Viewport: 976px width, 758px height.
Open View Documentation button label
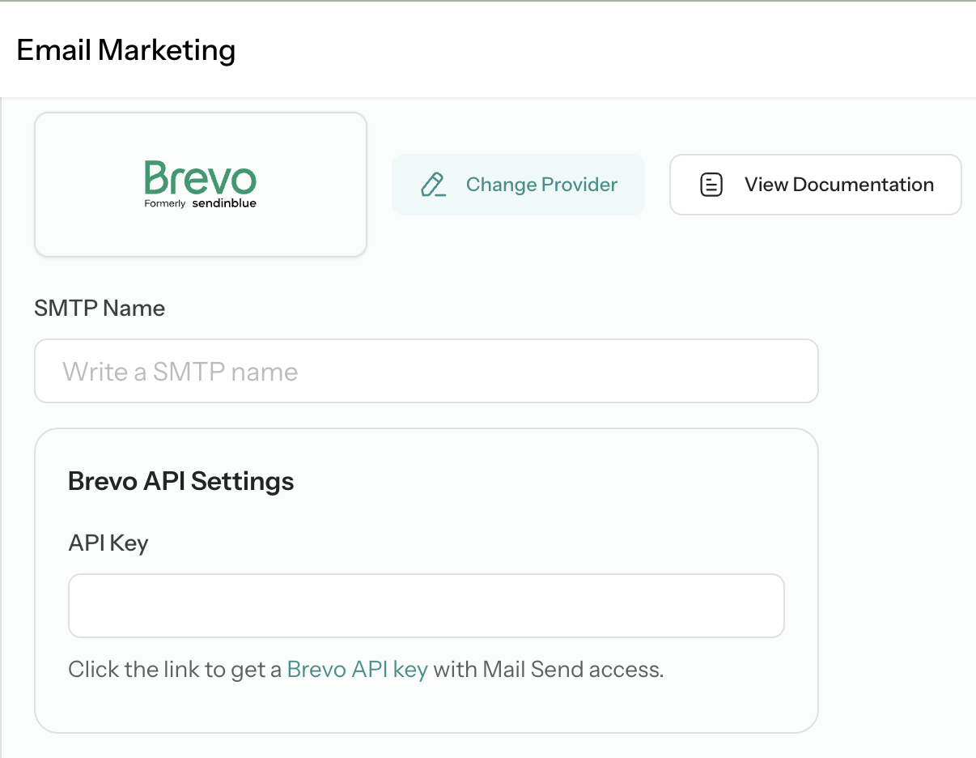(x=839, y=185)
